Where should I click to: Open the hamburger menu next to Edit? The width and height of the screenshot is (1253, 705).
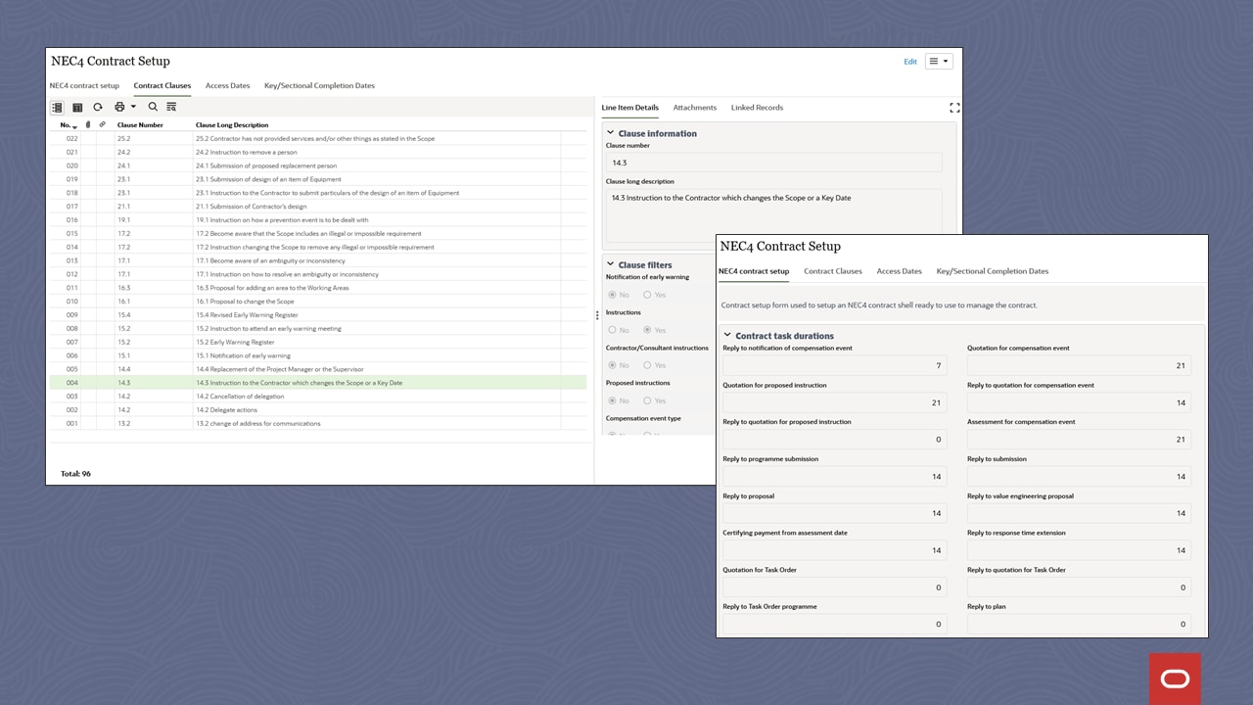tap(937, 61)
